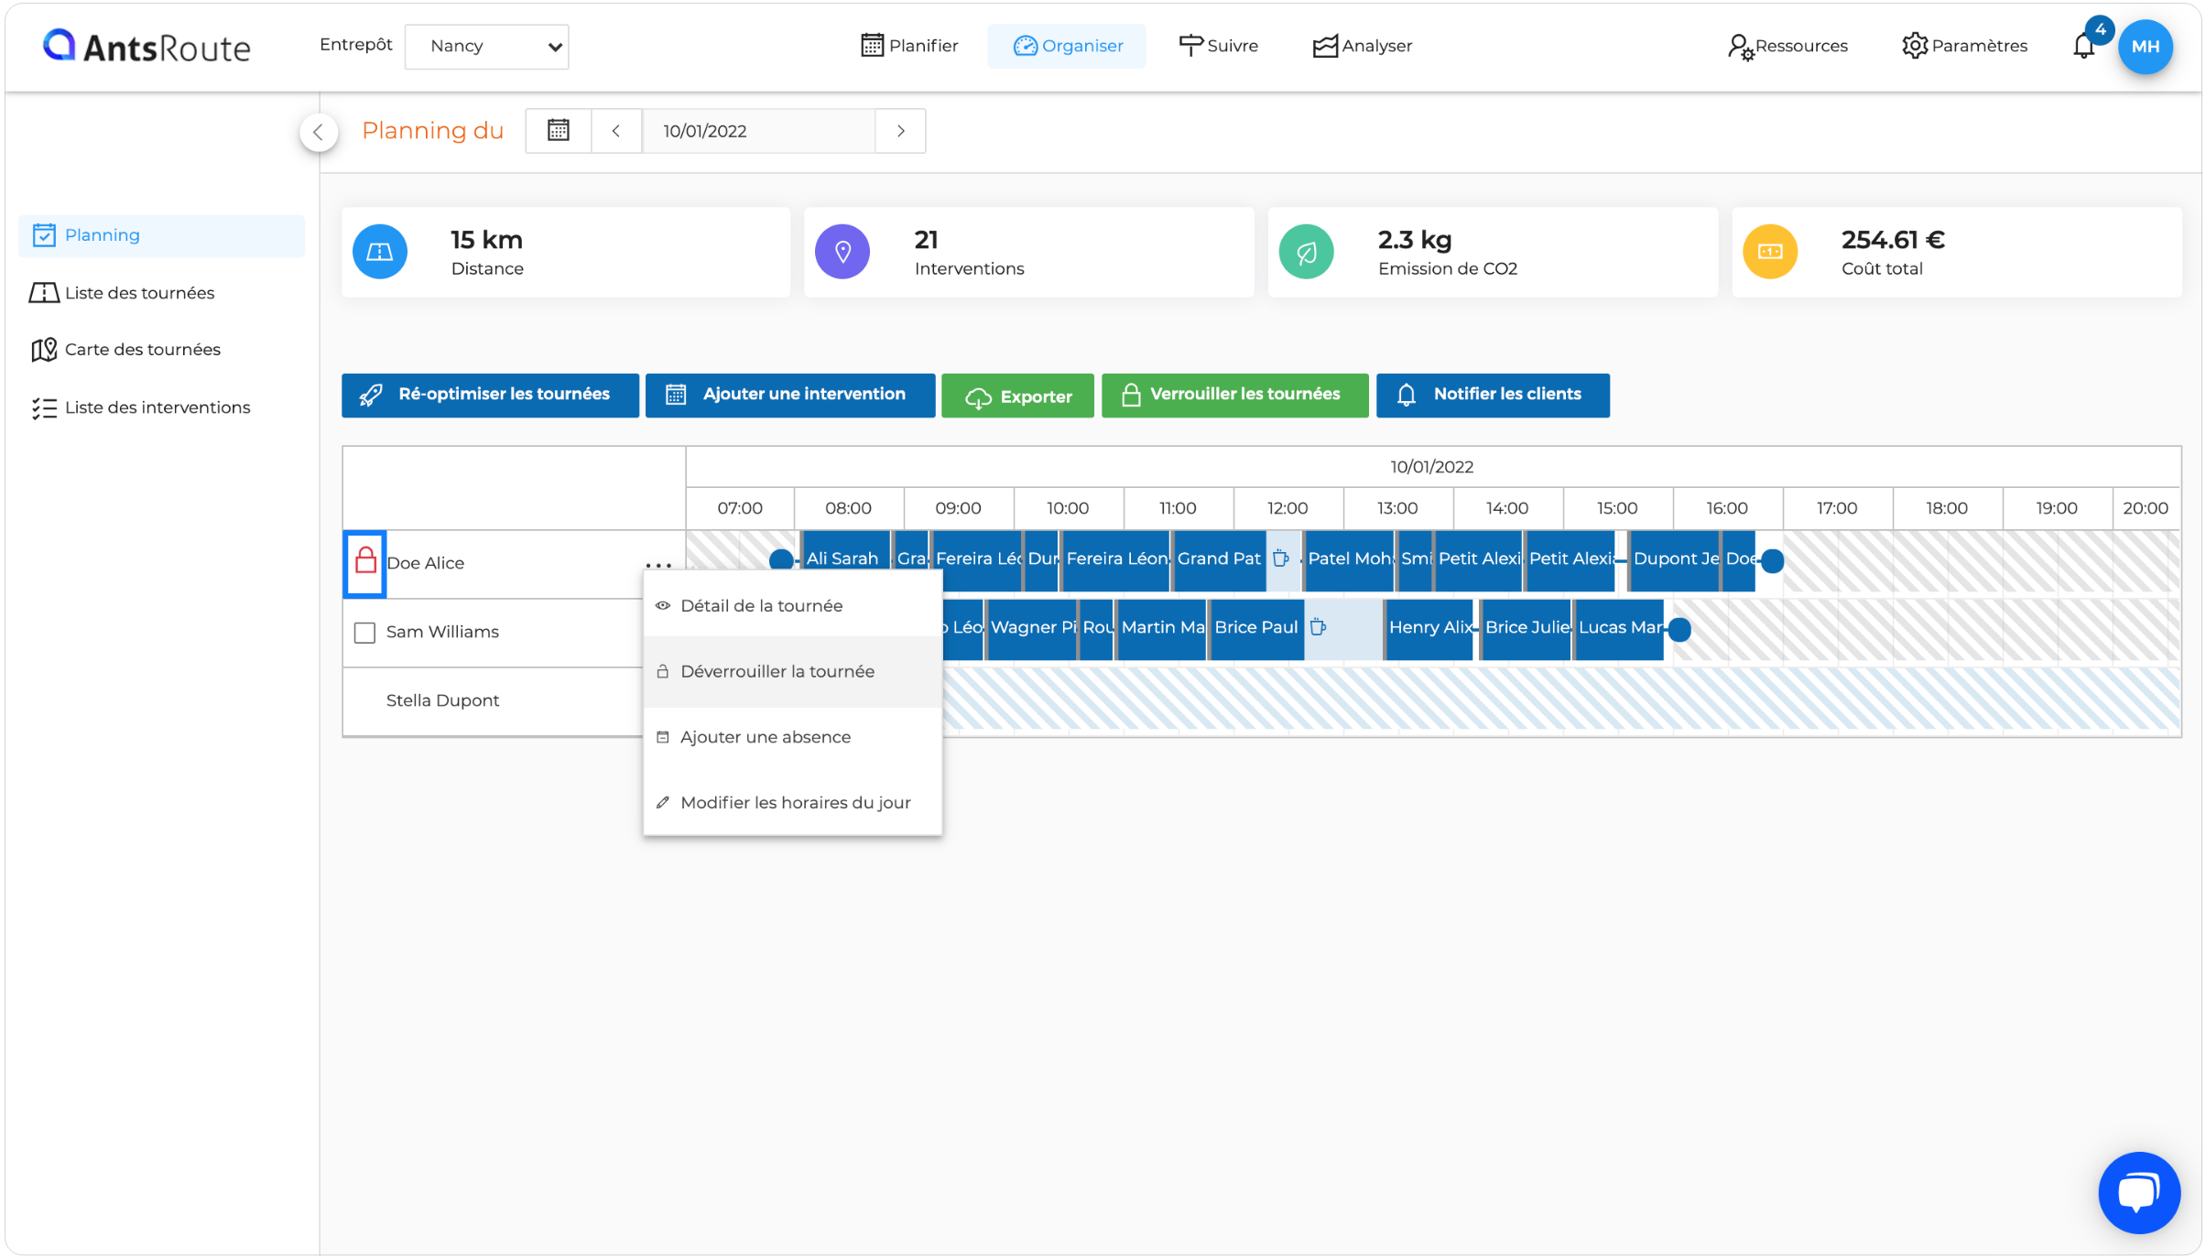This screenshot has height=1258, width=2206.
Task: Click the green CO2 leaf icon
Action: pyautogui.click(x=1306, y=252)
